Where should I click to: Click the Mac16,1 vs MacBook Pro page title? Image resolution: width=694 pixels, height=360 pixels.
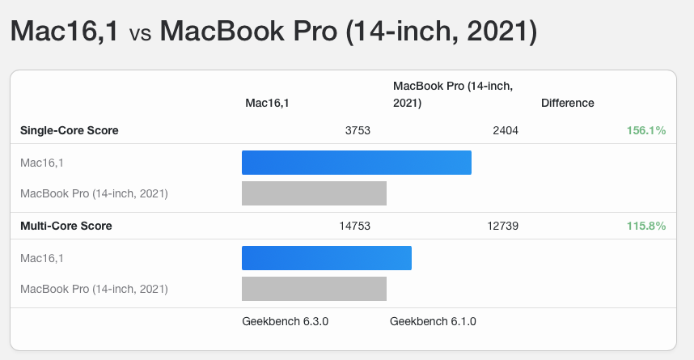pyautogui.click(x=273, y=31)
